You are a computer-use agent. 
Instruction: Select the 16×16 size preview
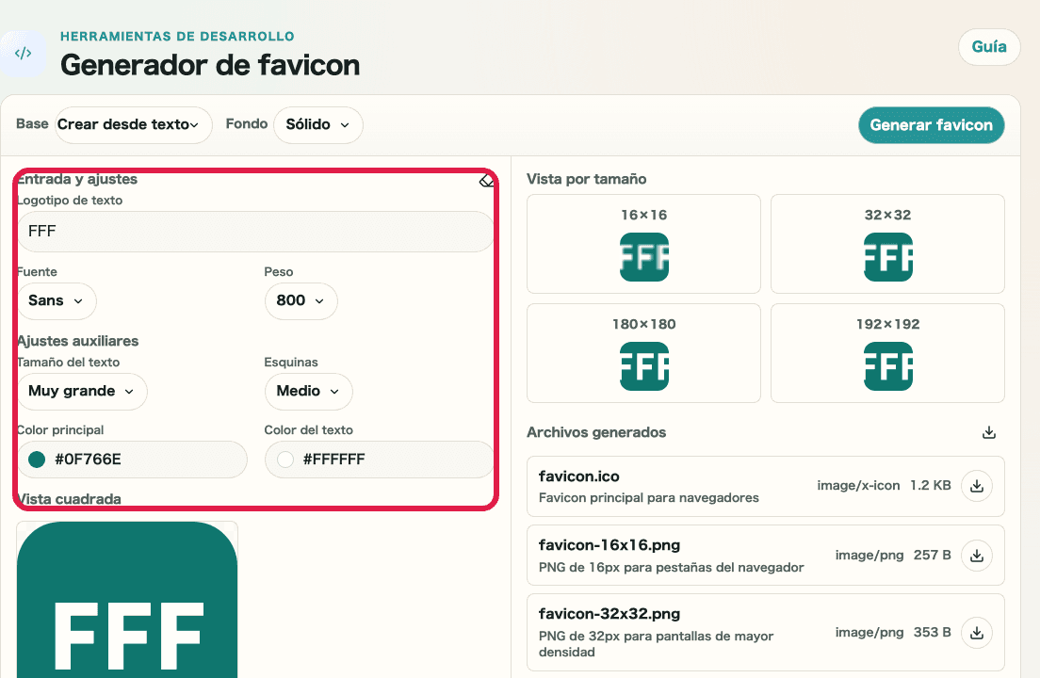tap(643, 244)
